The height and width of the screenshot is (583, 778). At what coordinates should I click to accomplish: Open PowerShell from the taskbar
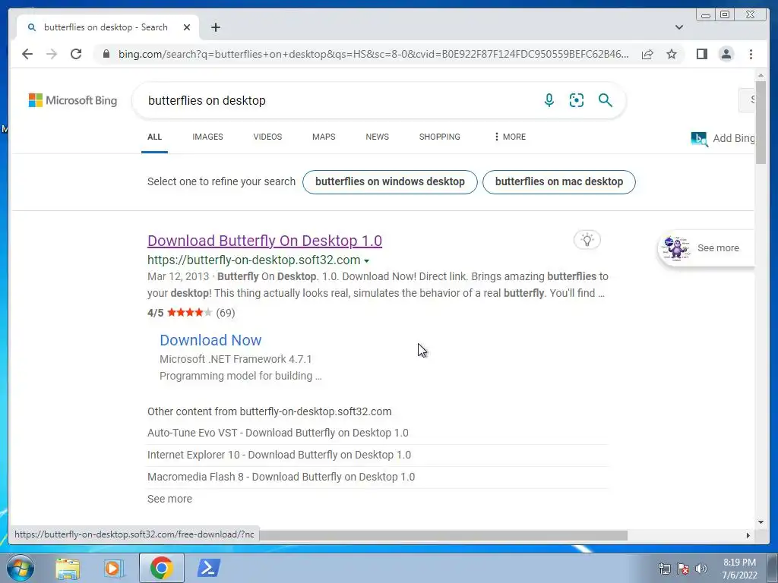click(208, 568)
